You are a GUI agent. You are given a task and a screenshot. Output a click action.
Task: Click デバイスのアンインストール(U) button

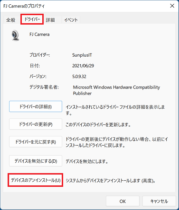(x=36, y=180)
